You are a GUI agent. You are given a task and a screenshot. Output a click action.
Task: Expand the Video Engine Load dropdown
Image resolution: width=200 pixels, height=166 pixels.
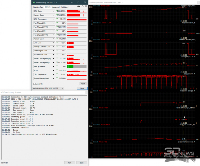53,51
